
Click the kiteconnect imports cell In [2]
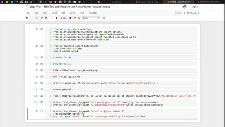[x=121, y=49]
